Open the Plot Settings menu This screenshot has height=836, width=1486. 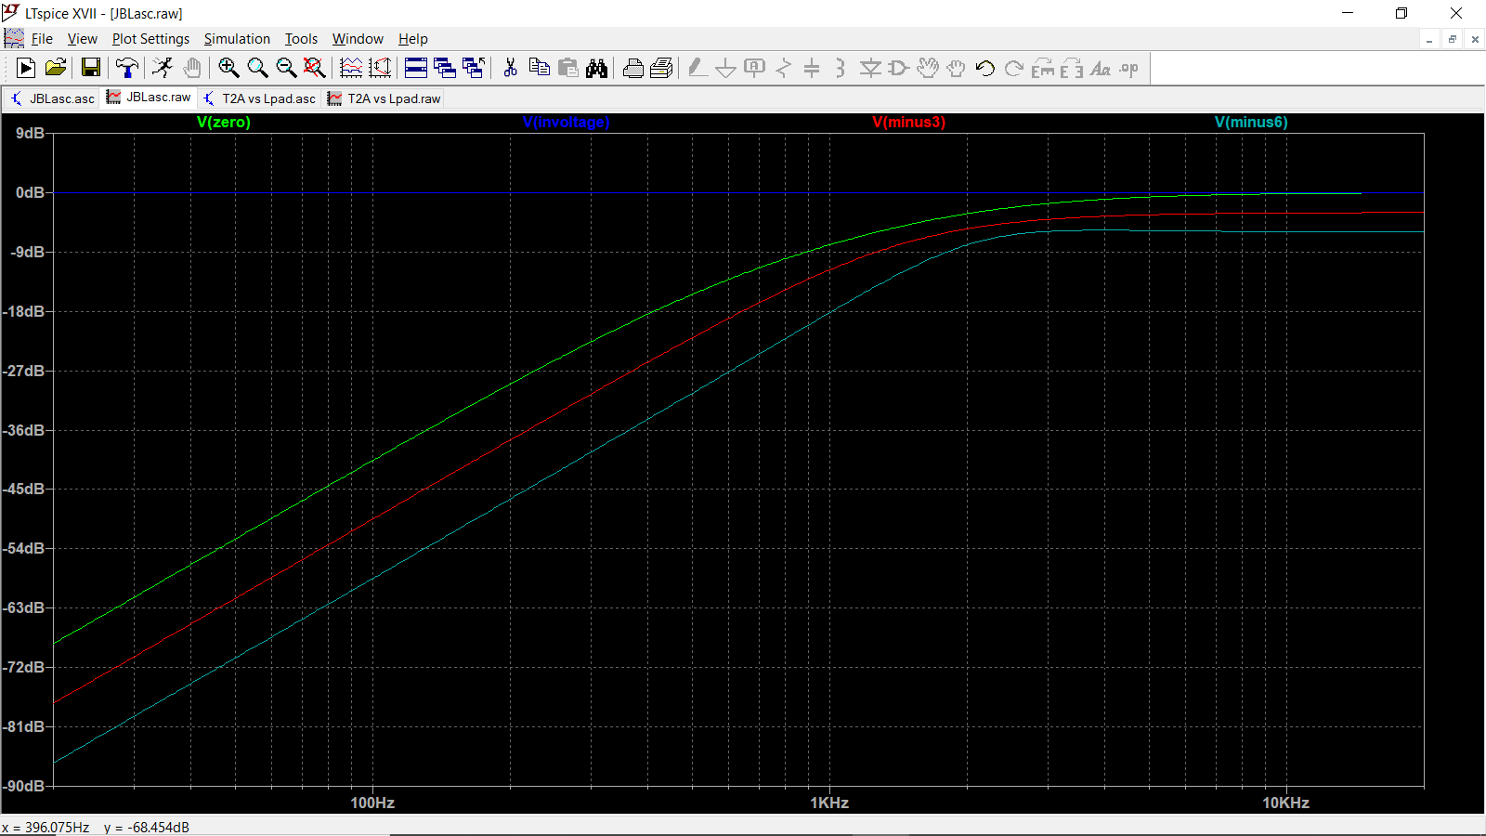pyautogui.click(x=150, y=39)
